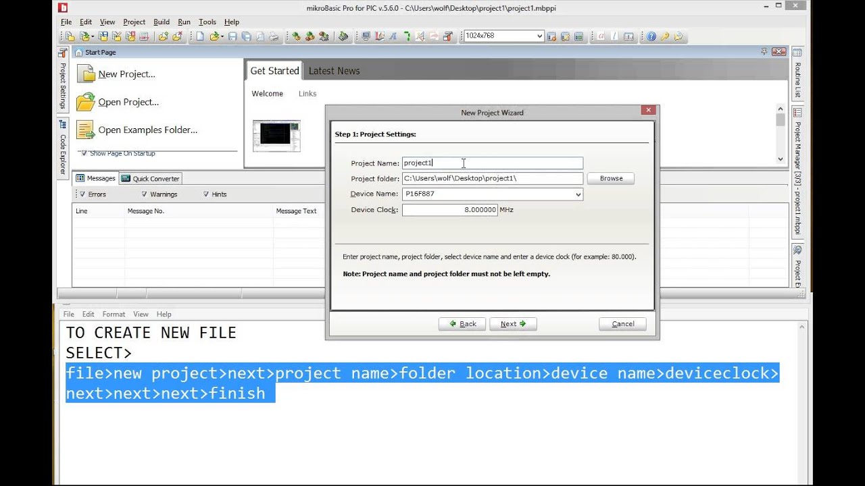
Task: Click the Remove File from Project icon
Action: (x=177, y=36)
